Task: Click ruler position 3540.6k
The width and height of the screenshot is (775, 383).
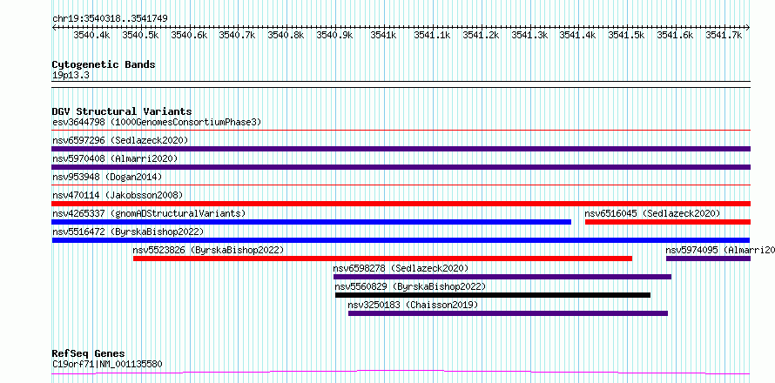Action: point(189,35)
